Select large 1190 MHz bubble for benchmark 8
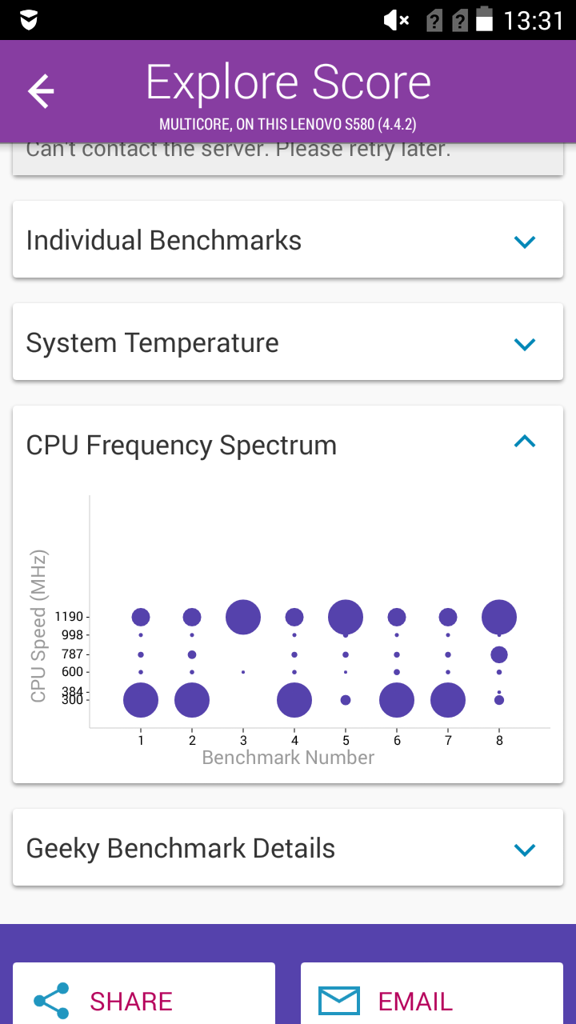 [499, 617]
